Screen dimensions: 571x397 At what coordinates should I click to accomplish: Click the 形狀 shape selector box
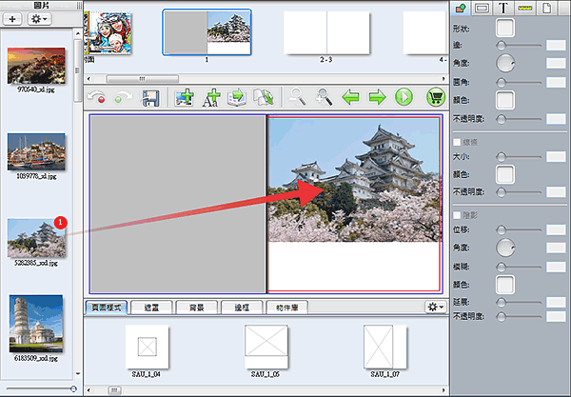[x=505, y=28]
